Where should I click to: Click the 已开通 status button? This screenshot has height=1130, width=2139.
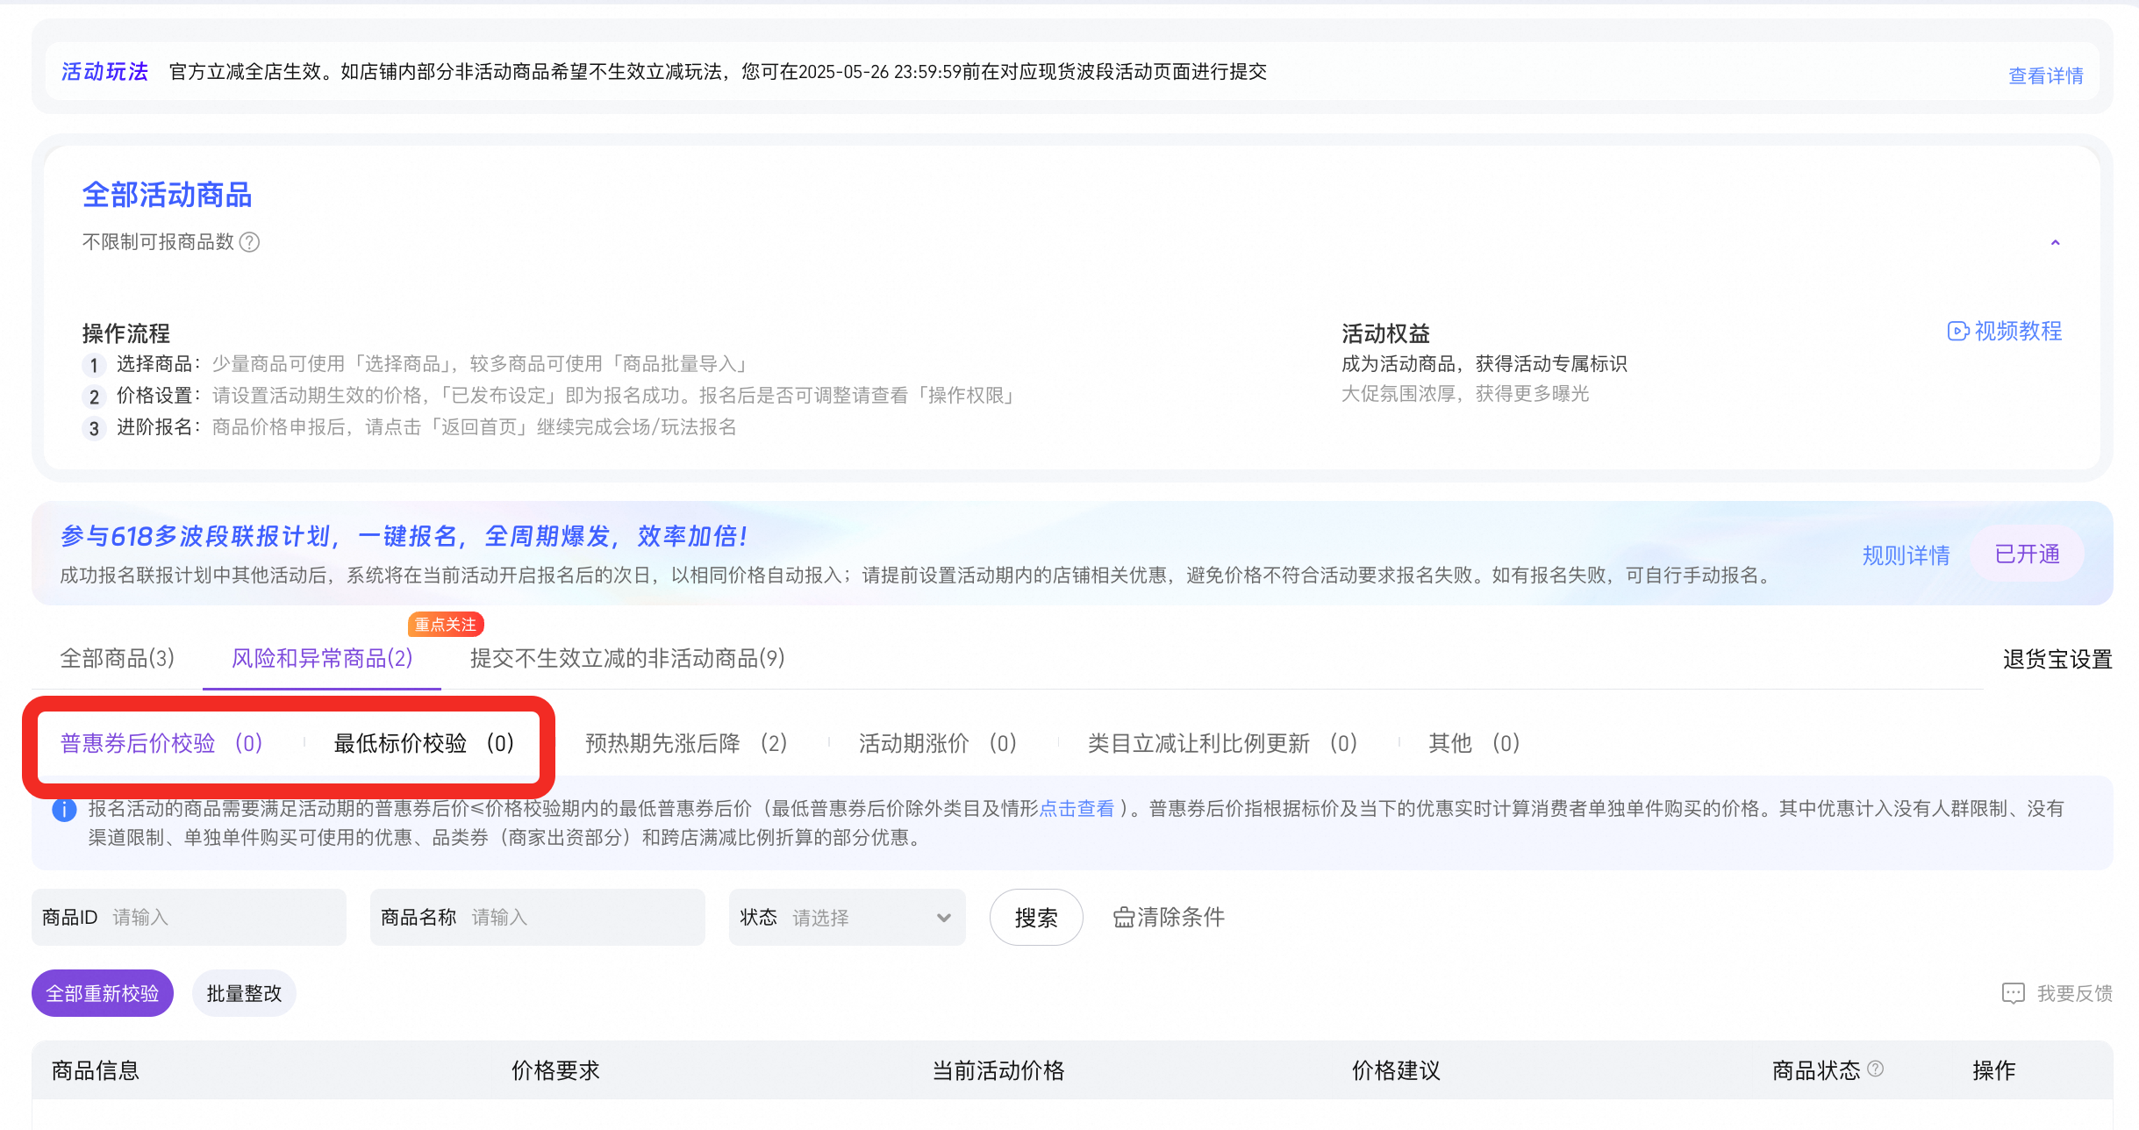click(2027, 554)
